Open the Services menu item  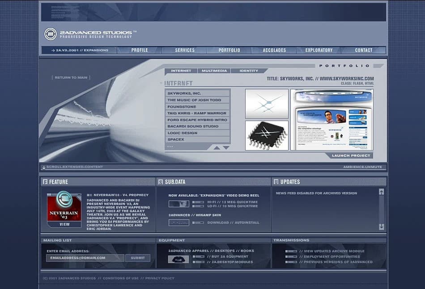pos(185,50)
